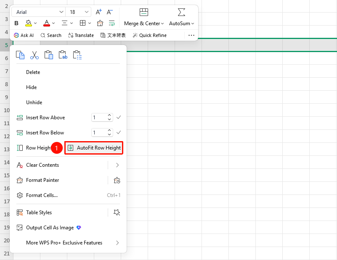The image size is (337, 260).
Task: Apply the yellow fill color
Action: [x=29, y=23]
